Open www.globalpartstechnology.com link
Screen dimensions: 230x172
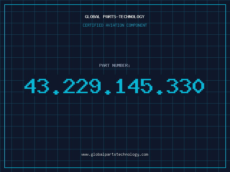115,155
